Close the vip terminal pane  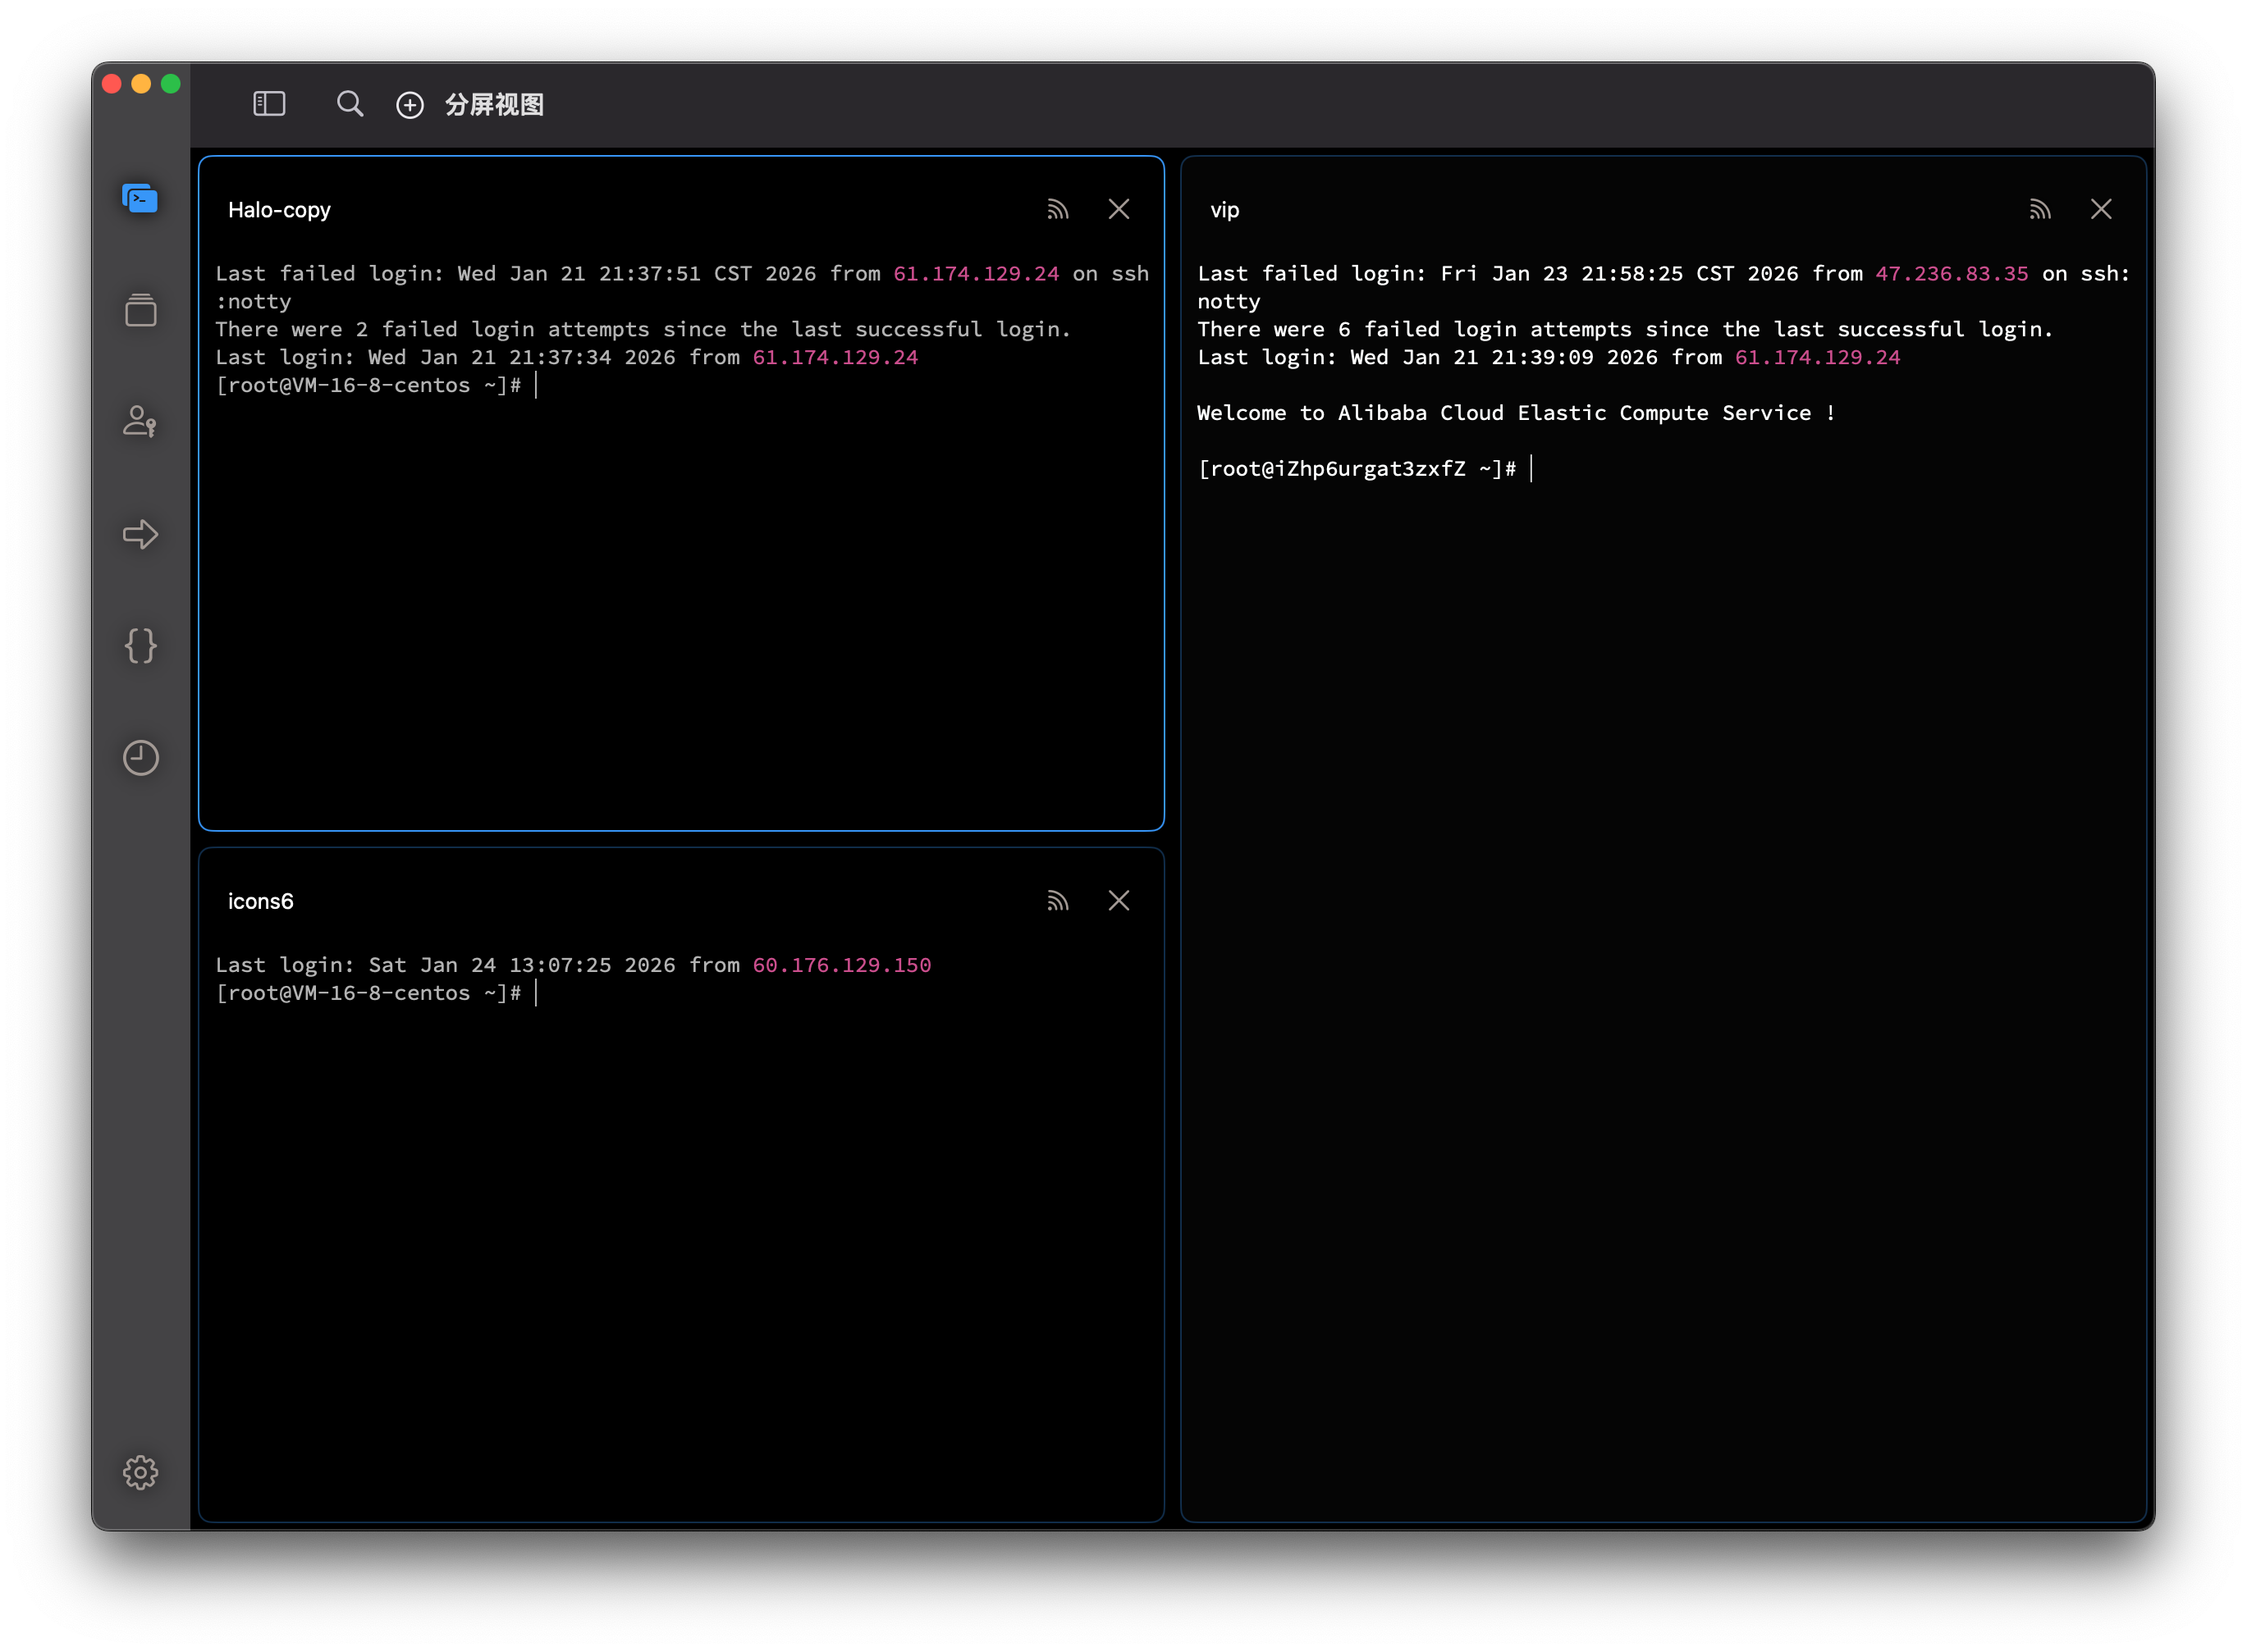click(x=2101, y=209)
